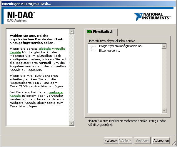Screen dimensions: 177x147
Task: Click the Beenden button
Action: (142, 141)
